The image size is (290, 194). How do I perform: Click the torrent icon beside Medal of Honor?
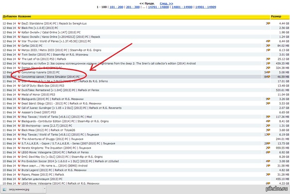click(x=19, y=95)
